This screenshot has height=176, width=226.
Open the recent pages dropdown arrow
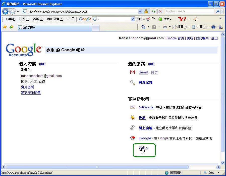[x=18, y=11]
